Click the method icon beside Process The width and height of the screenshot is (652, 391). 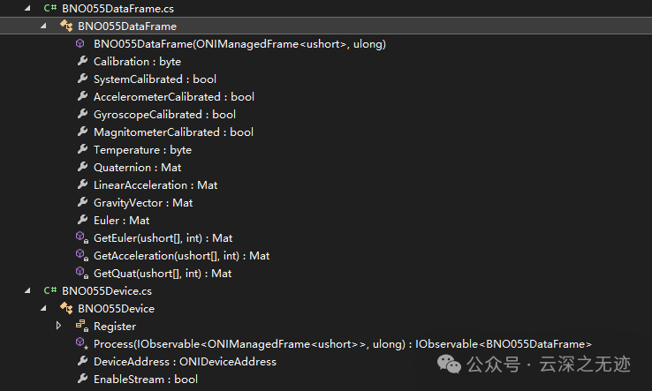coord(82,343)
